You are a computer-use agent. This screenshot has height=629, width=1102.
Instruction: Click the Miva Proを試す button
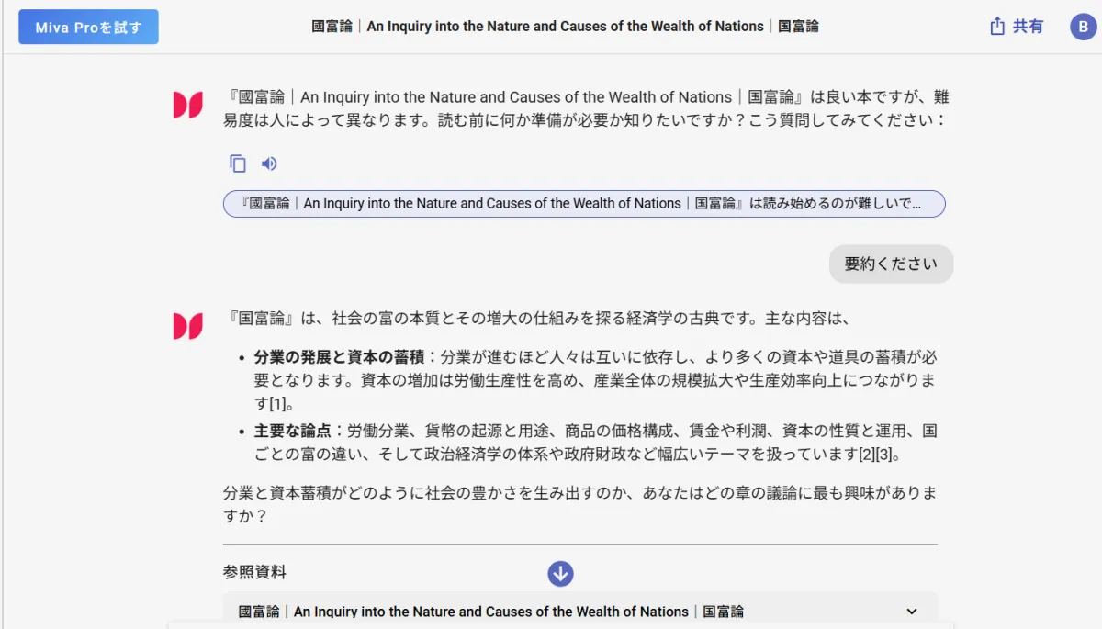tap(88, 27)
